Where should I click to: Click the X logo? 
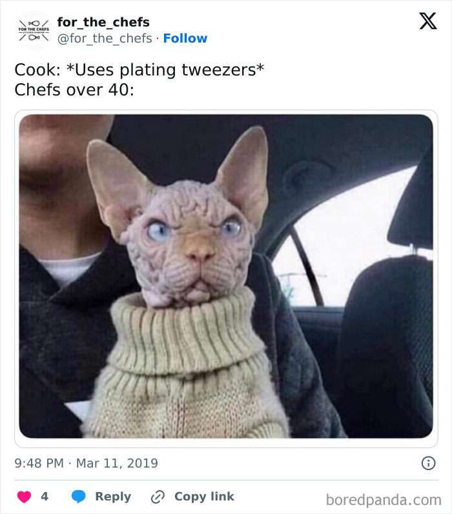[428, 21]
